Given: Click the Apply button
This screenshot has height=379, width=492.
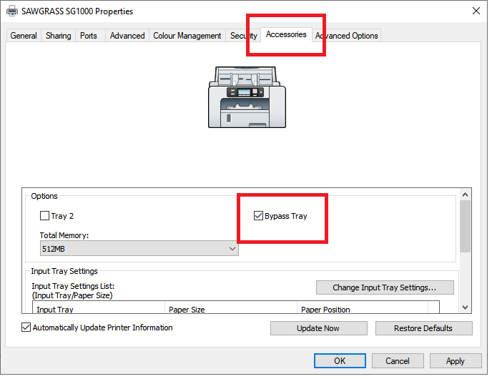Looking at the screenshot, I should point(456,361).
